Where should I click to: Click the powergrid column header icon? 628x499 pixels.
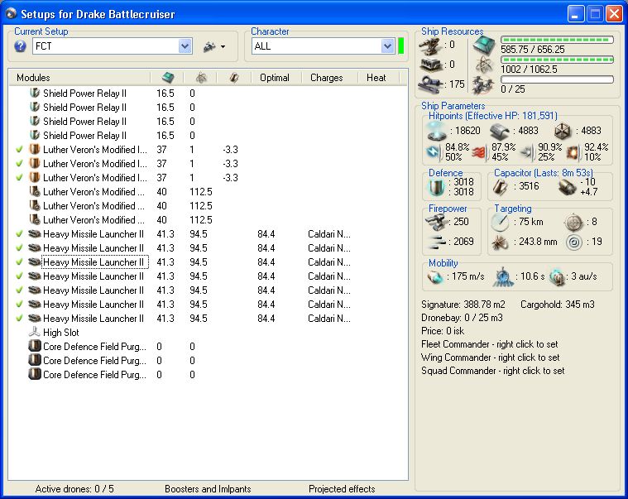point(199,78)
